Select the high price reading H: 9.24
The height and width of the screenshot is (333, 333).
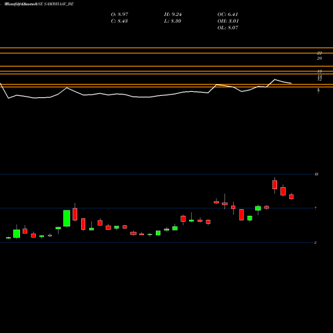click(172, 15)
